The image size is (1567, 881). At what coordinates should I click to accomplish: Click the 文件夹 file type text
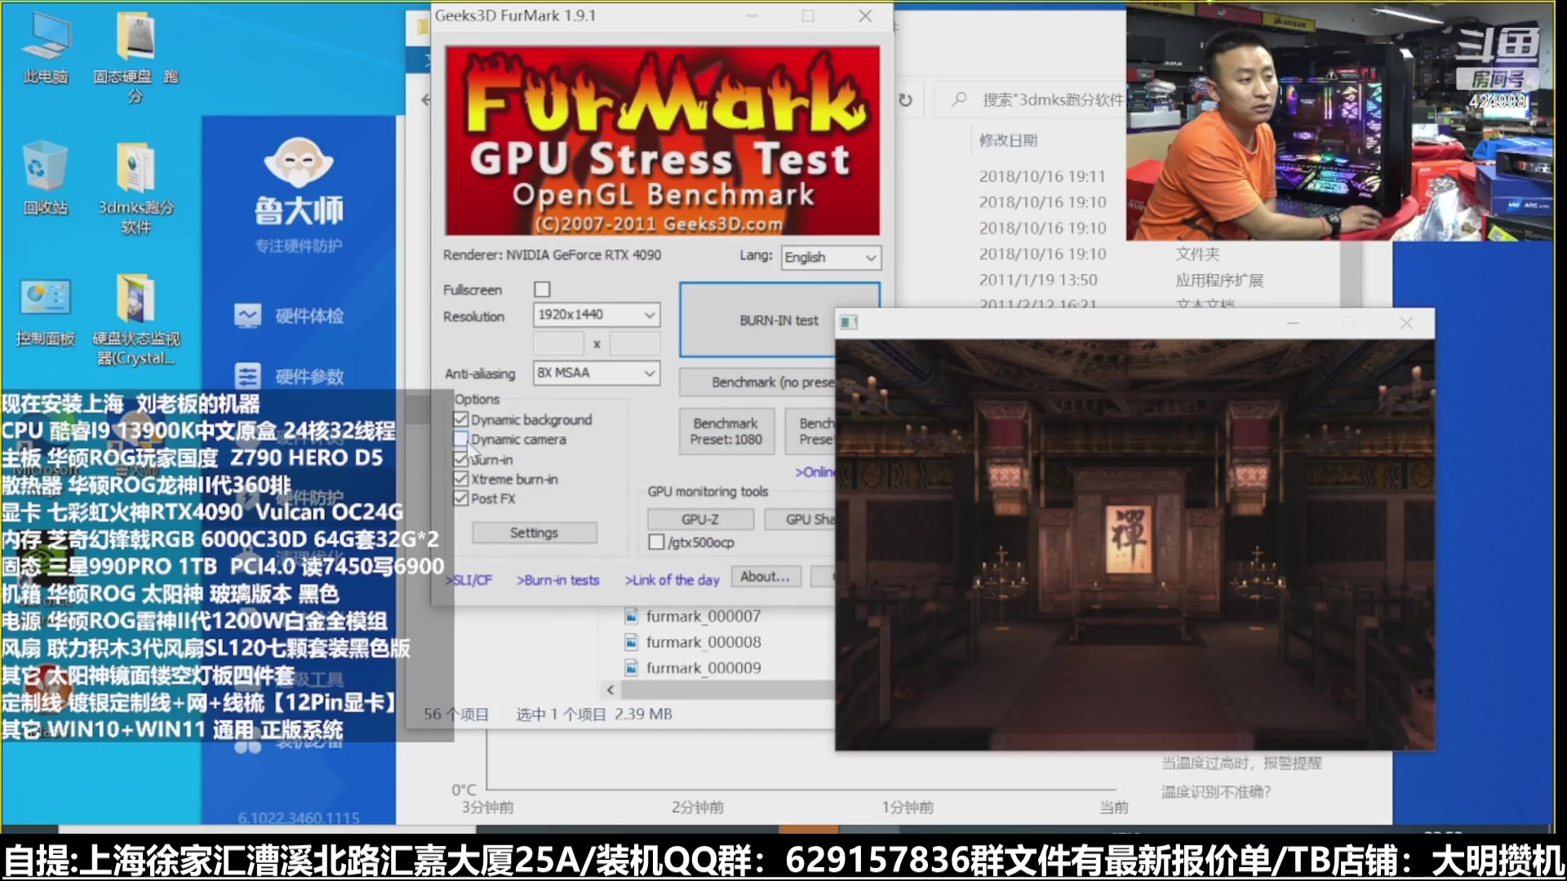[x=1197, y=255]
